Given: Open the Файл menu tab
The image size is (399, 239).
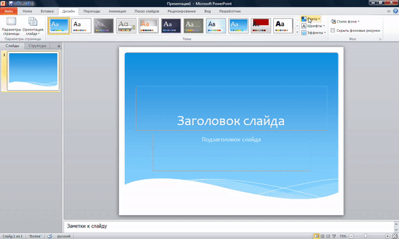Looking at the screenshot, I should click(x=9, y=11).
